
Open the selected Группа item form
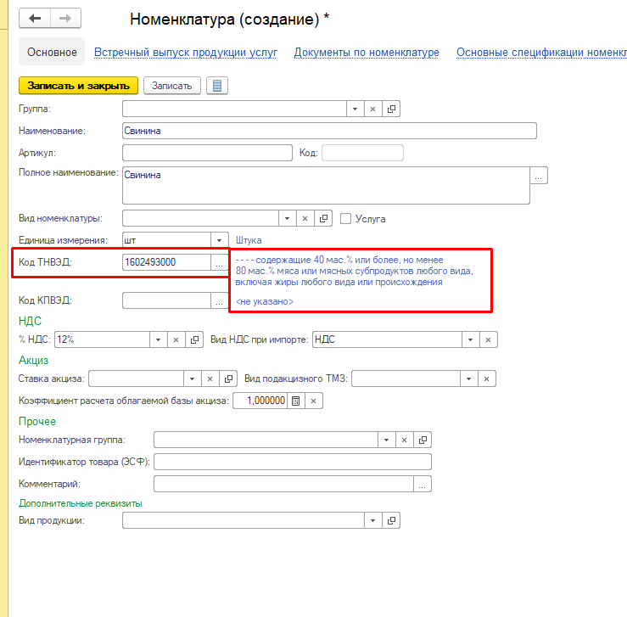pyautogui.click(x=391, y=109)
